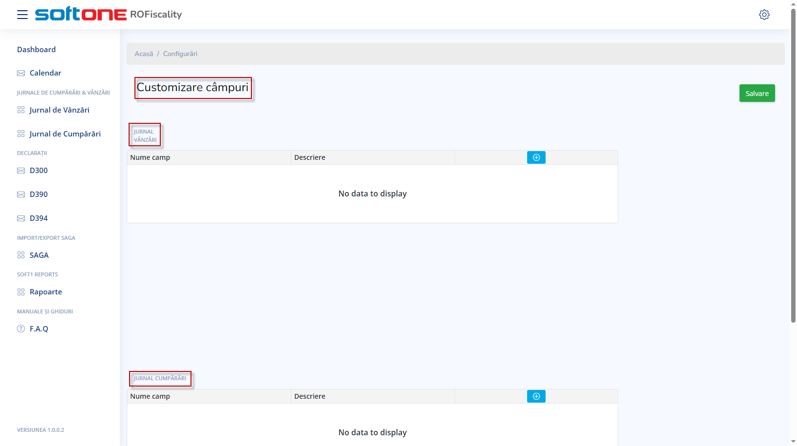Select the D390 declaration

38,194
